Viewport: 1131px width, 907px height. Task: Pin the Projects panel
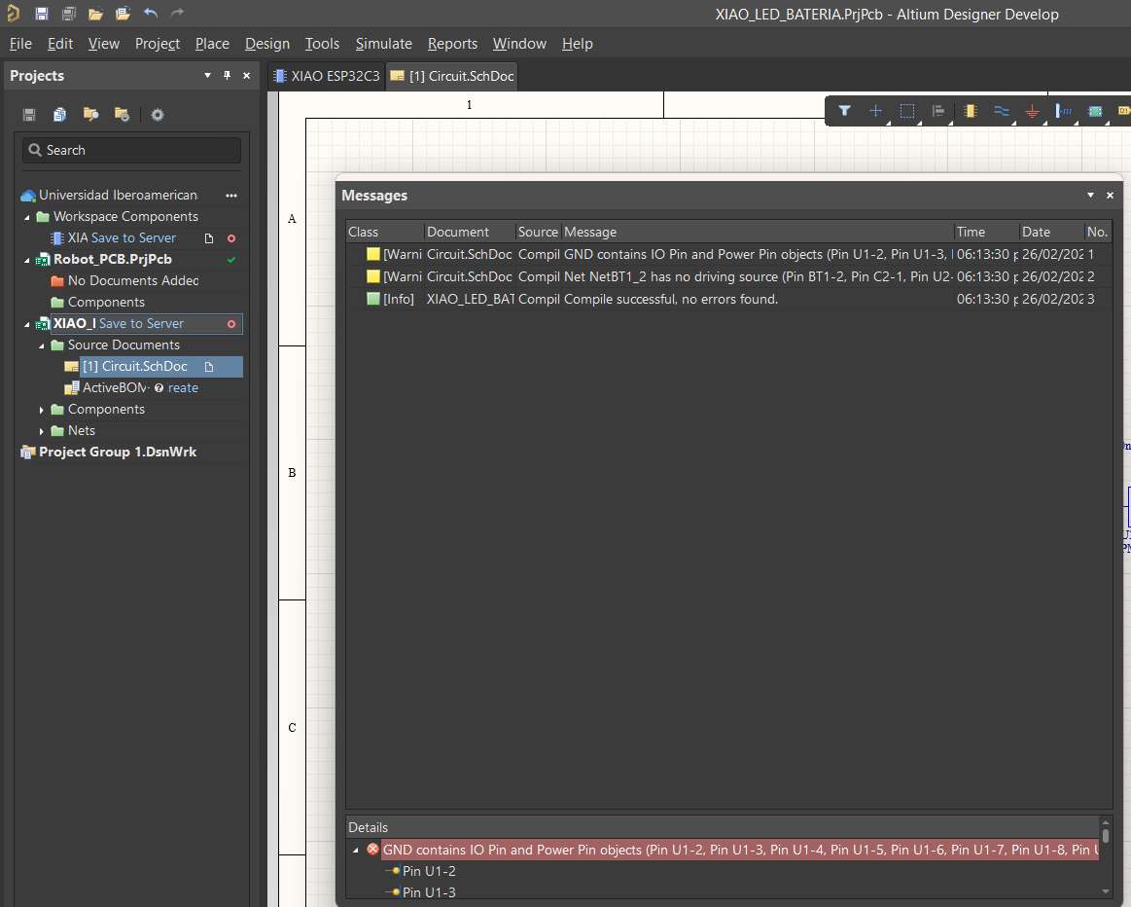[228, 76]
